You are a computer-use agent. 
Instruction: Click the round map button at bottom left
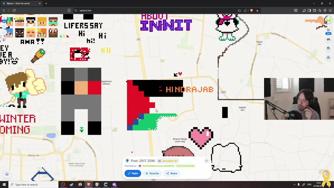click(x=7, y=174)
